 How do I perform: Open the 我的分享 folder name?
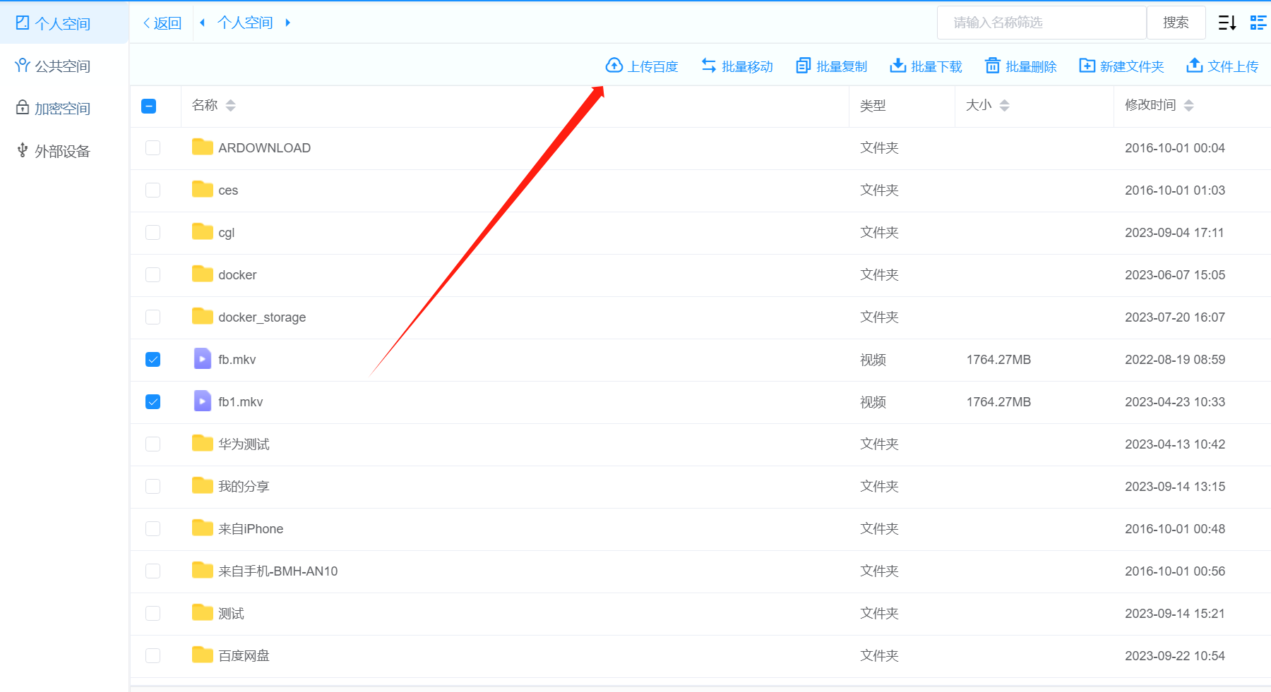244,486
